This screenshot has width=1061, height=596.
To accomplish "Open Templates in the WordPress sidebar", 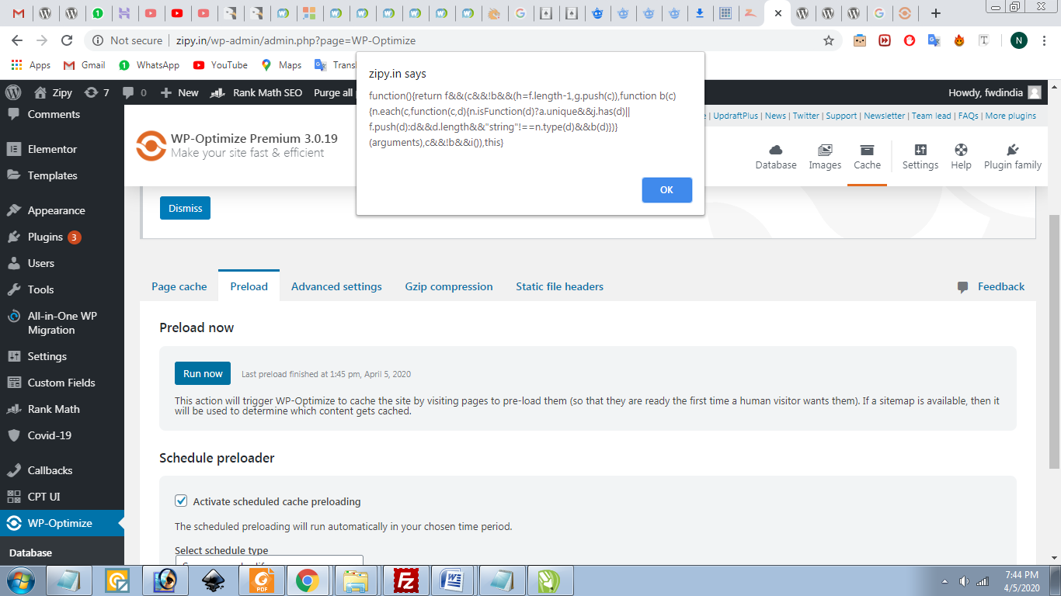I will pos(62,175).
